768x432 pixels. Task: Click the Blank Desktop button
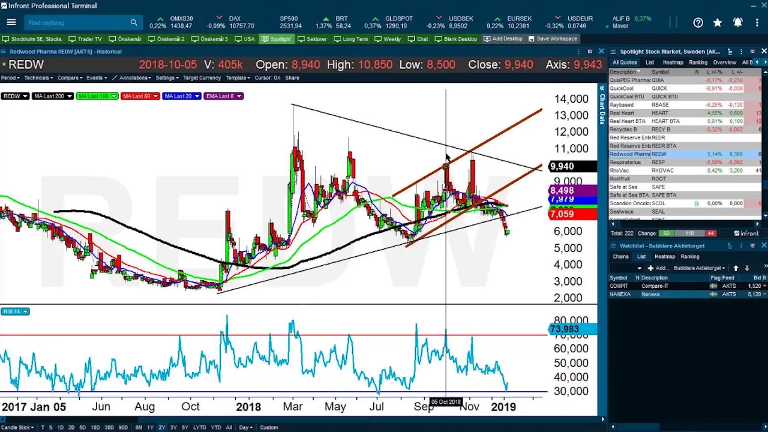(456, 39)
